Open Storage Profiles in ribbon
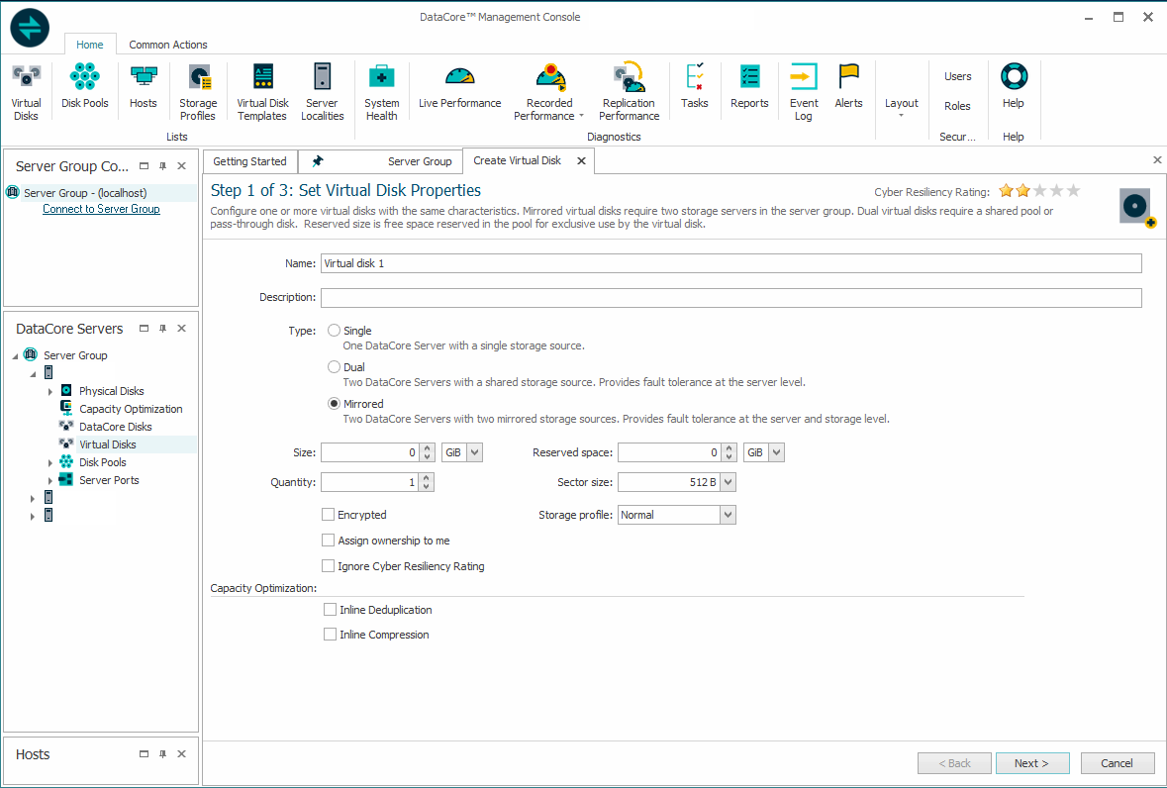 198,92
